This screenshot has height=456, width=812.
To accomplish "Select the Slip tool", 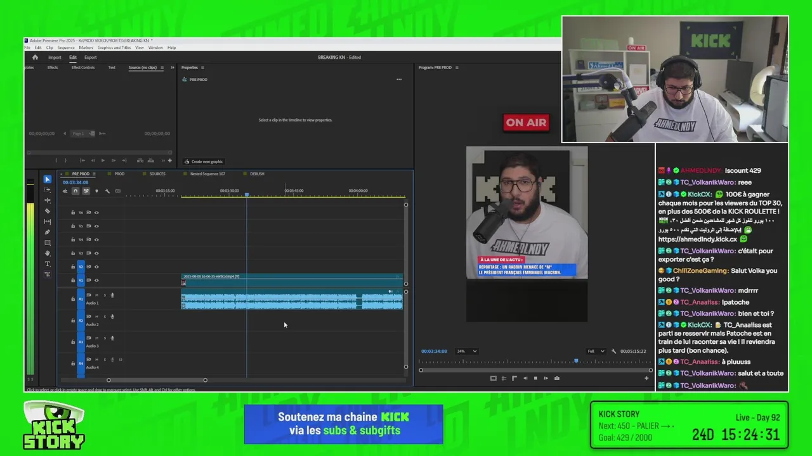I will coord(48,222).
